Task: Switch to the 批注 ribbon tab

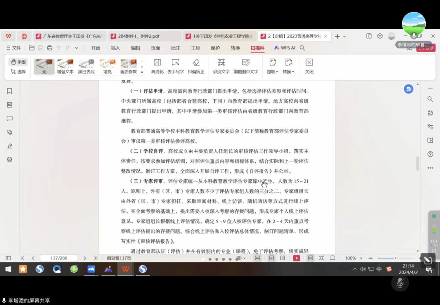Action: (x=176, y=48)
